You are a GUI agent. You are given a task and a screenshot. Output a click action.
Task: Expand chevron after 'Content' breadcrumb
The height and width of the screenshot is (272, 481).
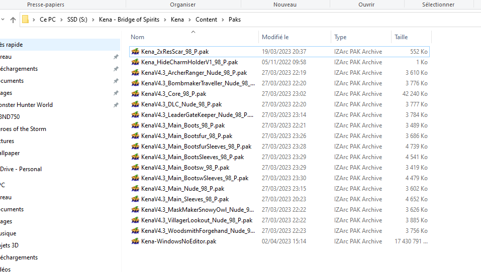coord(223,20)
